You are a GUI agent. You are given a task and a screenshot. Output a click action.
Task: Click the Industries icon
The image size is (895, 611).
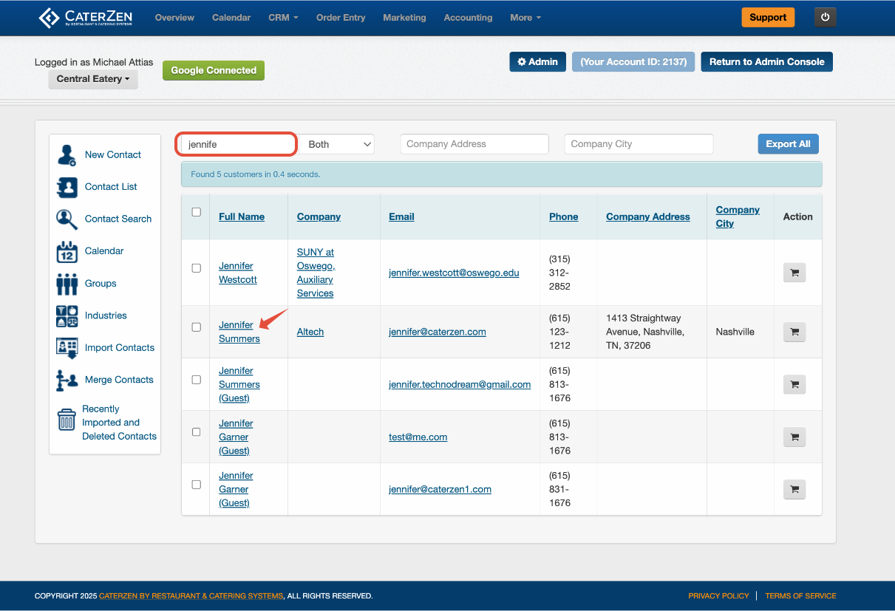tap(67, 316)
